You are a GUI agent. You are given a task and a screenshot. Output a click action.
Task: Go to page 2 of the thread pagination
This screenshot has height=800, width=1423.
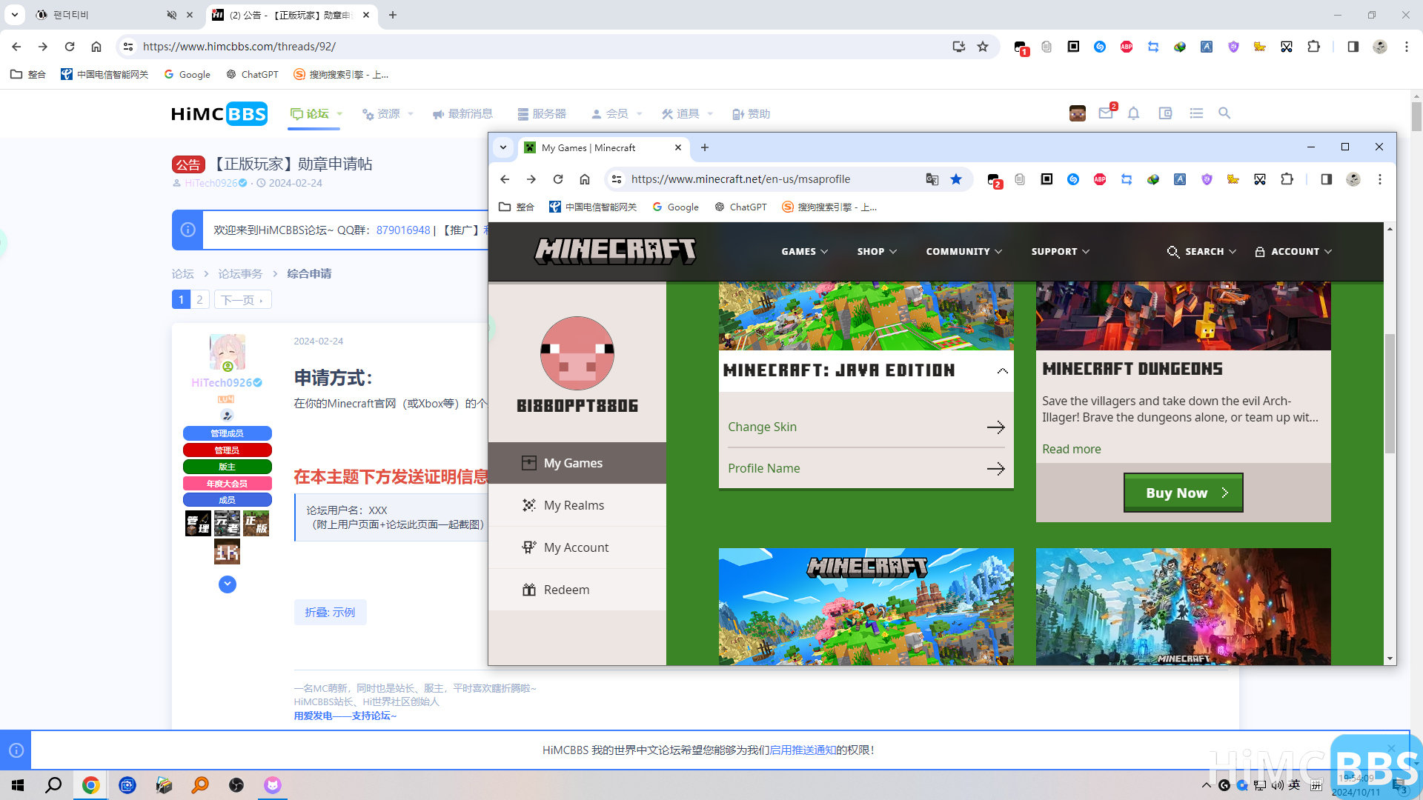point(199,299)
